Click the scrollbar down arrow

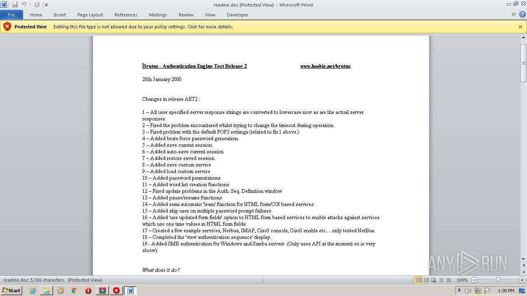[524, 259]
